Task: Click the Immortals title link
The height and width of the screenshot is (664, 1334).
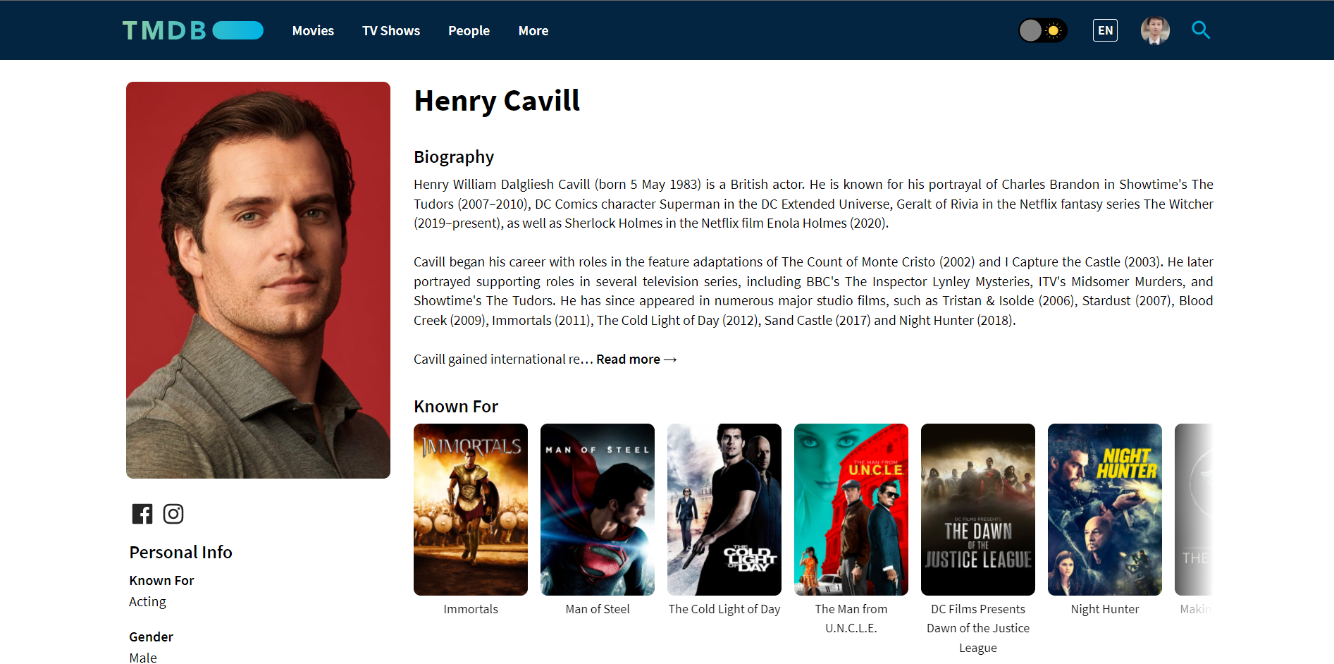Action: coord(471,609)
